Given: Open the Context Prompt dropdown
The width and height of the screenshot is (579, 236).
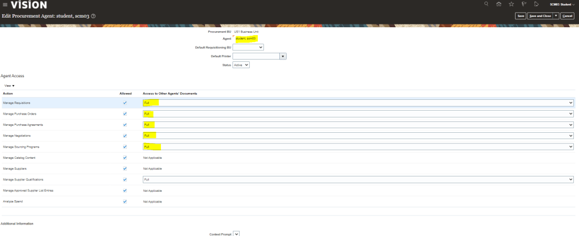Looking at the screenshot, I should [237, 233].
